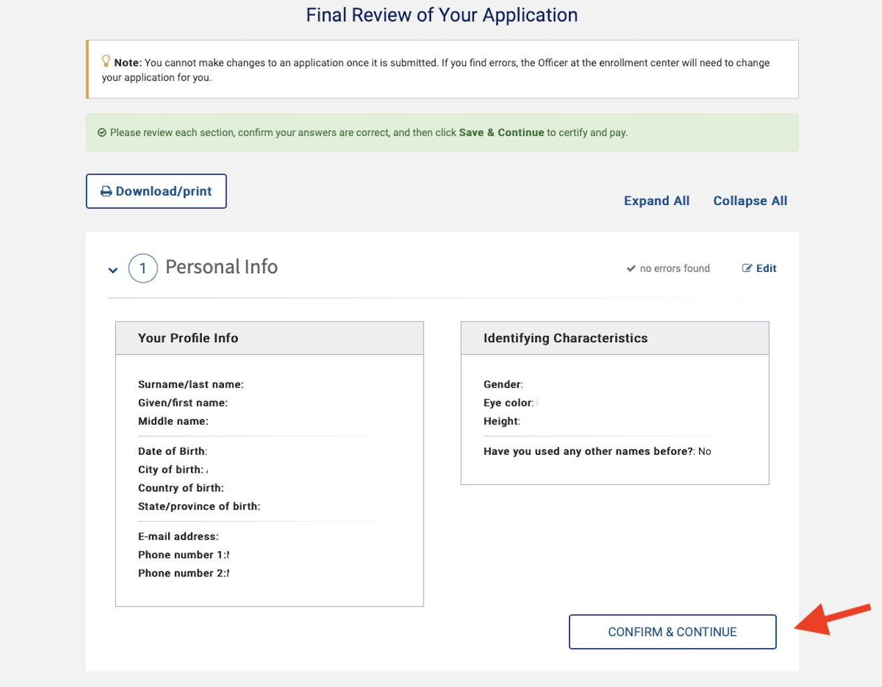Click the 'Given/first name:' label

pos(183,402)
